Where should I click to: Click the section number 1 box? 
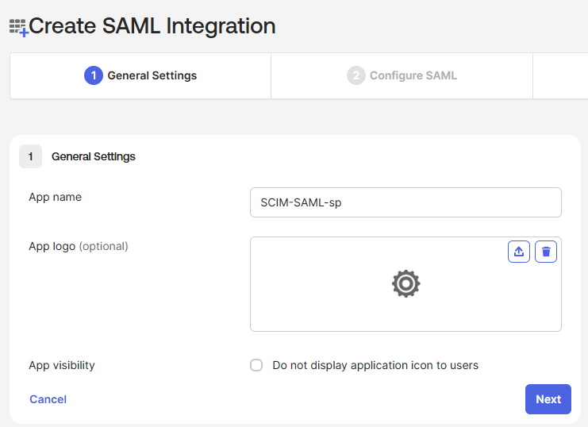(30, 156)
